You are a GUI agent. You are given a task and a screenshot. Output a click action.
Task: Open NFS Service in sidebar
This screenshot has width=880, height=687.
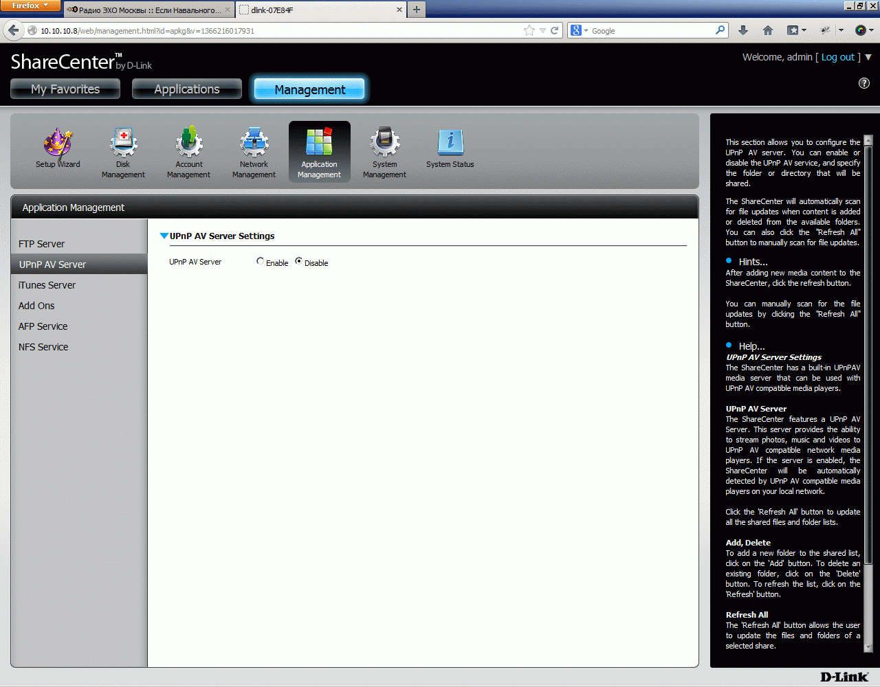[43, 347]
